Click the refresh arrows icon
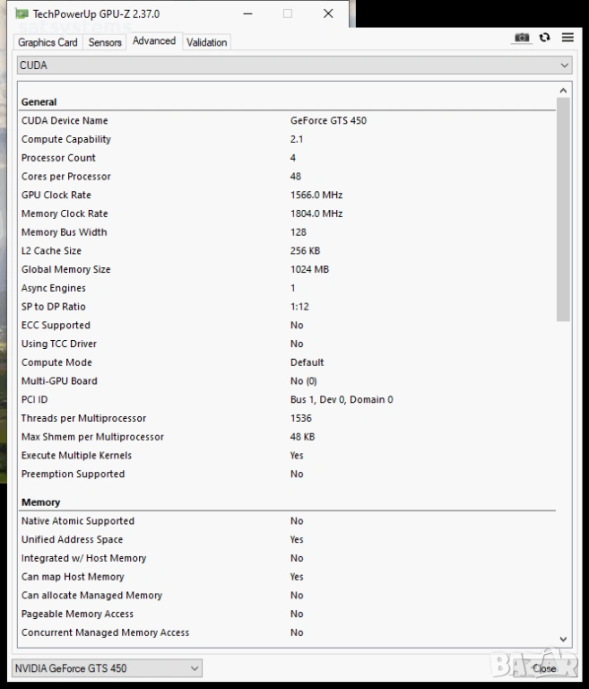 [x=545, y=38]
